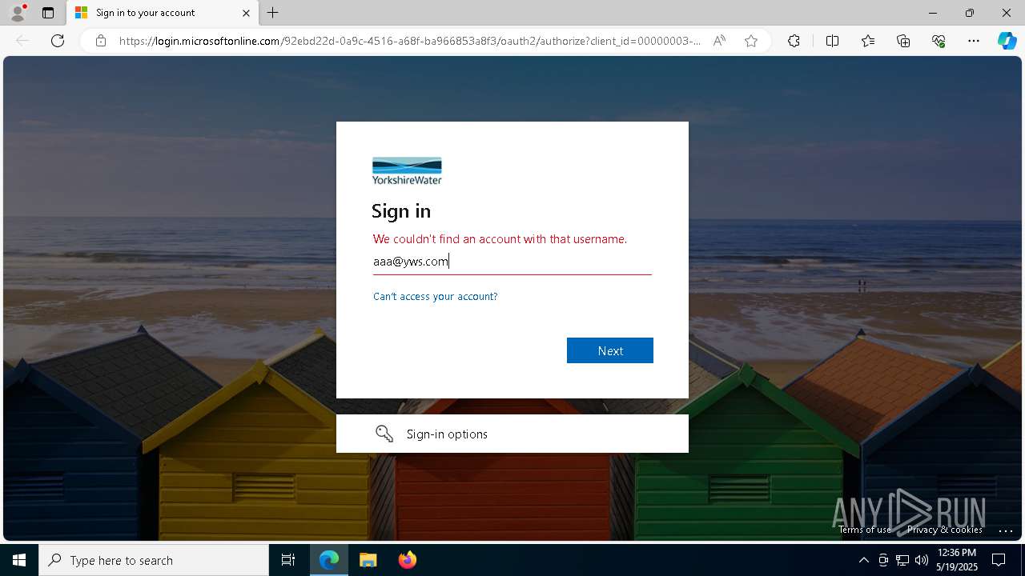Launch Firefox from the taskbar
1025x576 pixels.
click(x=408, y=560)
